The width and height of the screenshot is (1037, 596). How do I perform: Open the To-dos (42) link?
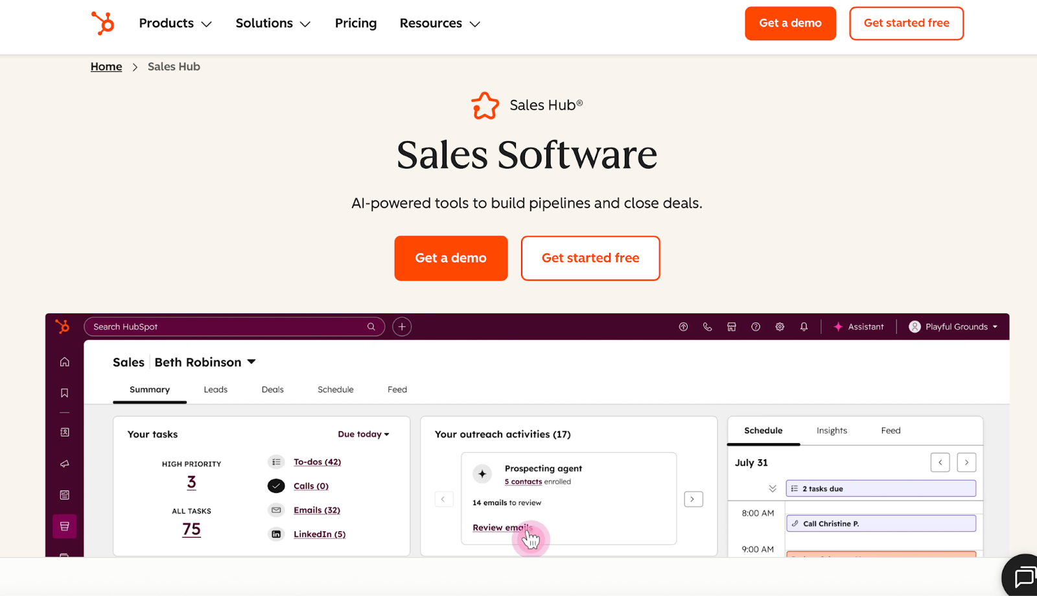coord(317,462)
